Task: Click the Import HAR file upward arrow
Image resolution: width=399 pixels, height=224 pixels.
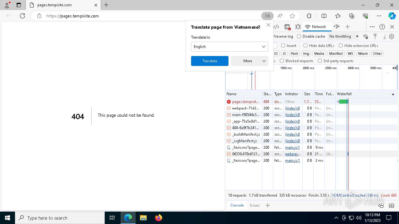Action: pyautogui.click(x=375, y=36)
